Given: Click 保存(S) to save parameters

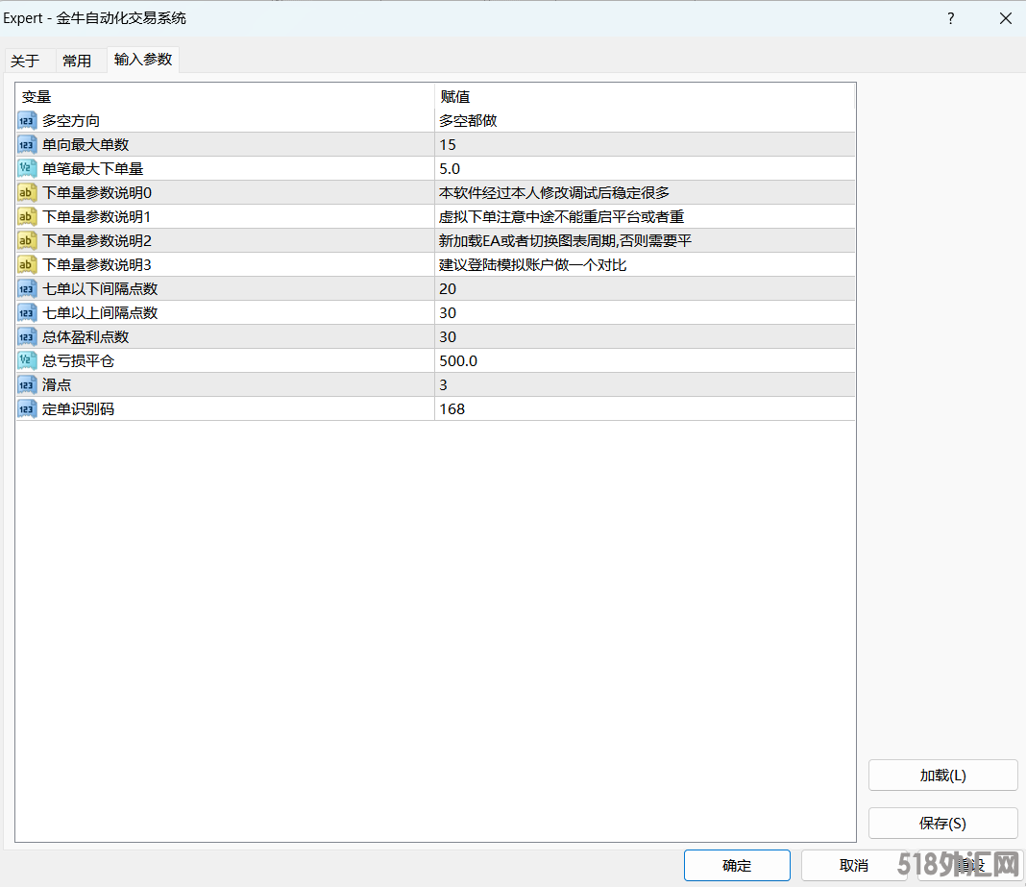Looking at the screenshot, I should click(x=942, y=824).
